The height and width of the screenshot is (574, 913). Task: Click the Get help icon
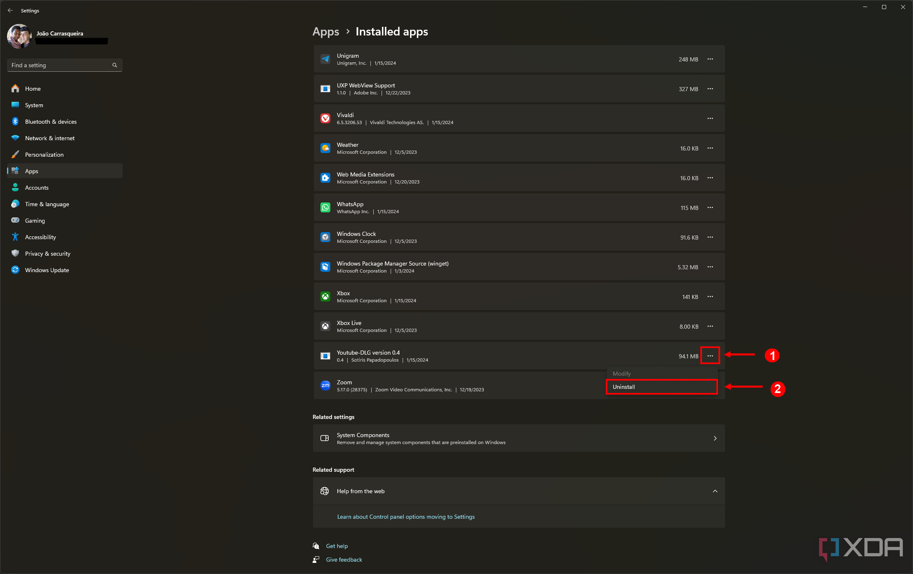click(316, 546)
